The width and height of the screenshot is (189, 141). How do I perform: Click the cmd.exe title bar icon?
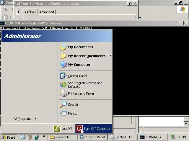point(2,23)
